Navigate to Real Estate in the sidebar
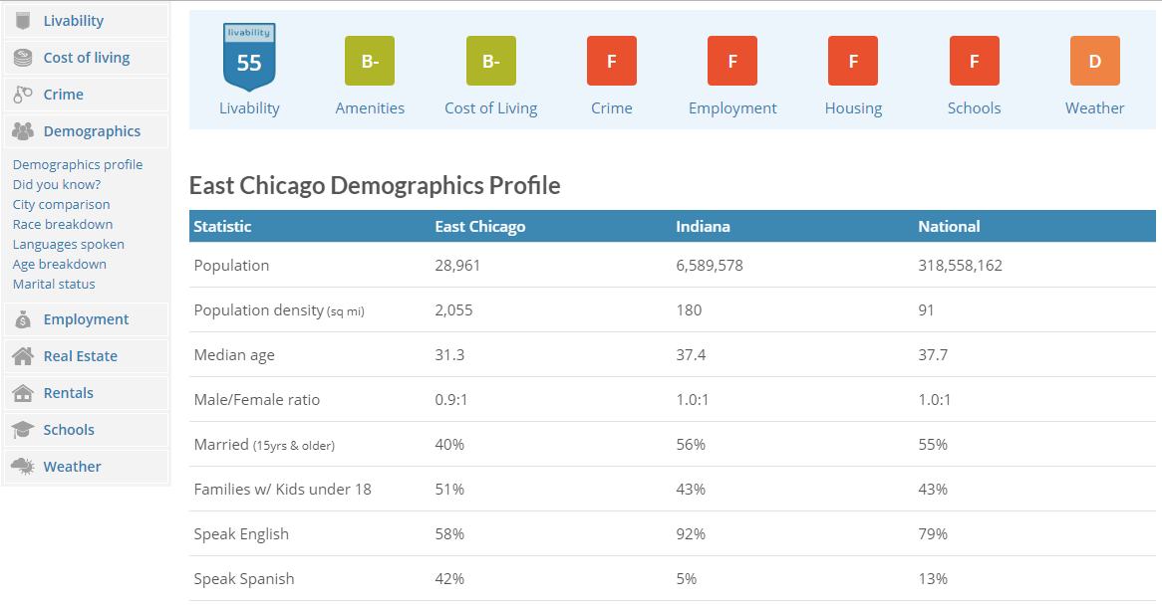1162x609 pixels. 86,356
